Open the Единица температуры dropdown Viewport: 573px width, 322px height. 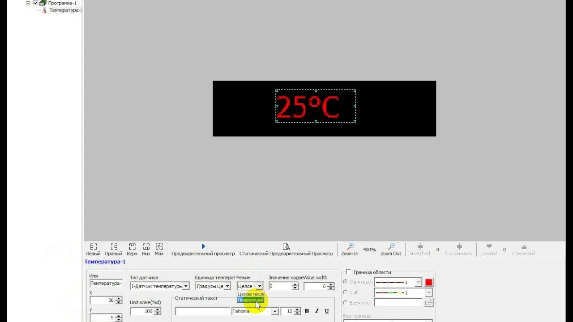pyautogui.click(x=227, y=286)
